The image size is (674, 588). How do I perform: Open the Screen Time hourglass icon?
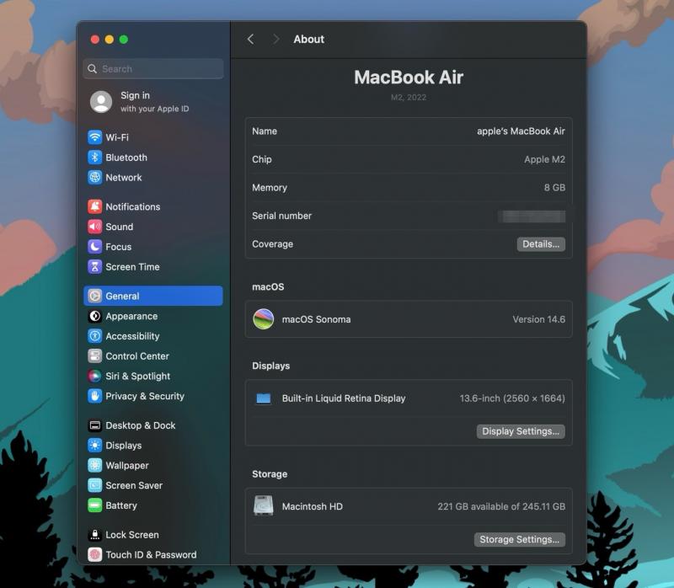[x=94, y=266]
